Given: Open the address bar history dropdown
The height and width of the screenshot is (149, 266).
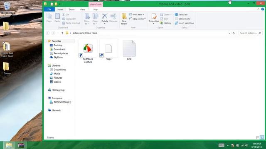Looking at the screenshot, I should (229, 33).
